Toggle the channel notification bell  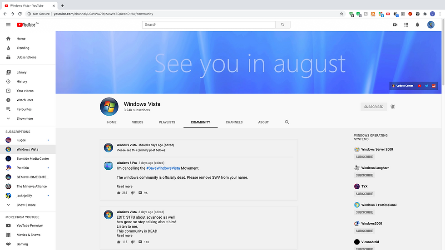click(x=393, y=107)
